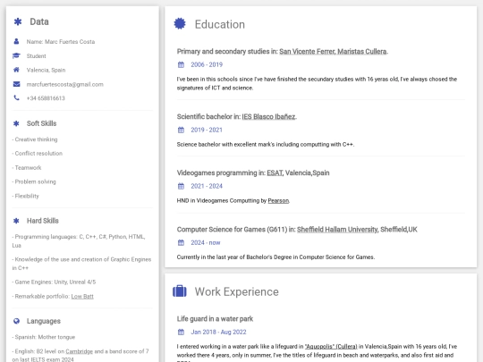Click the asterisk icon beside Hard Skills
The height and width of the screenshot is (362, 483).
point(16,221)
